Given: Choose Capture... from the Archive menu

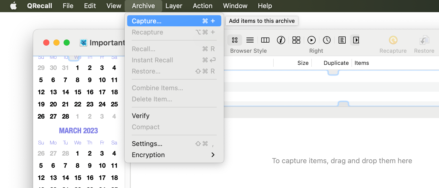Looking at the screenshot, I should point(174,21).
